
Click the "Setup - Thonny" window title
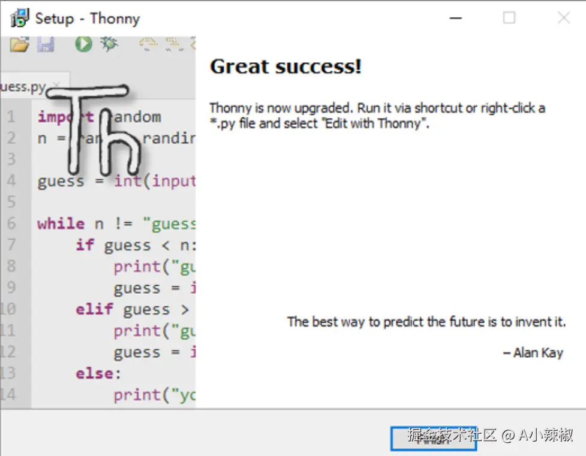[x=88, y=19]
